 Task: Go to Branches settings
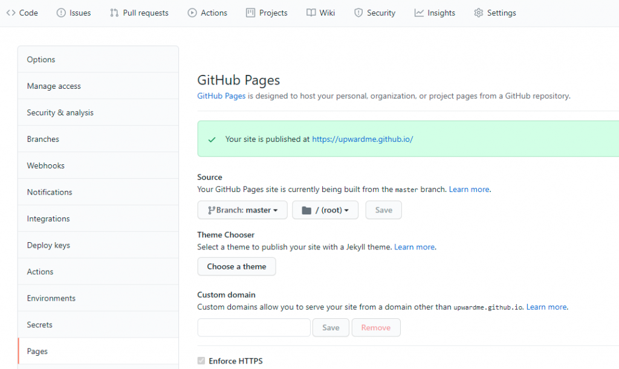point(99,139)
